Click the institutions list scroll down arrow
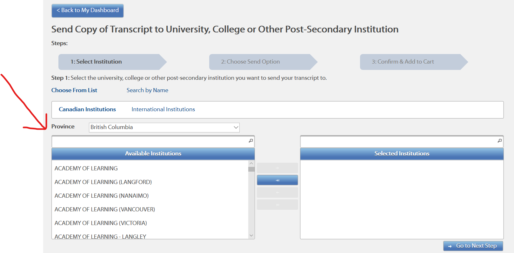 (251, 236)
